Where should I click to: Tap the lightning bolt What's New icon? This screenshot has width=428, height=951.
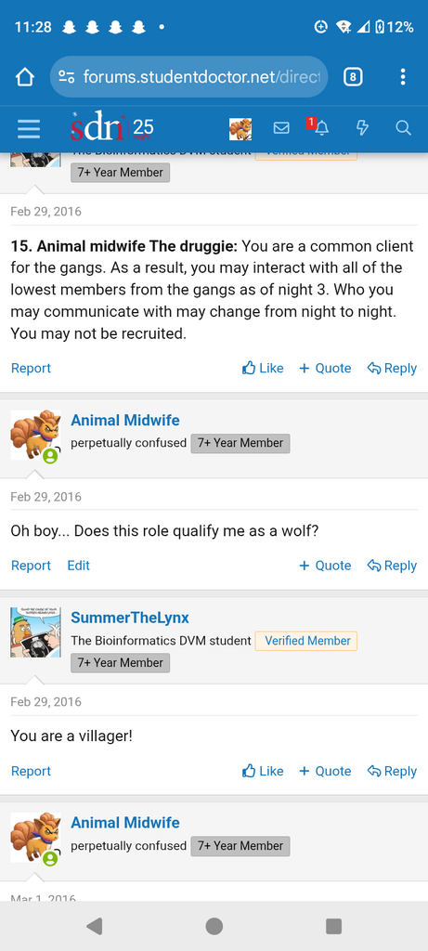pyautogui.click(x=362, y=128)
